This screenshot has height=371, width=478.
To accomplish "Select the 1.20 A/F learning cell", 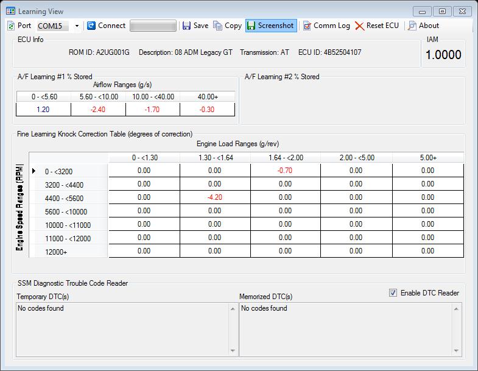I will (43, 110).
